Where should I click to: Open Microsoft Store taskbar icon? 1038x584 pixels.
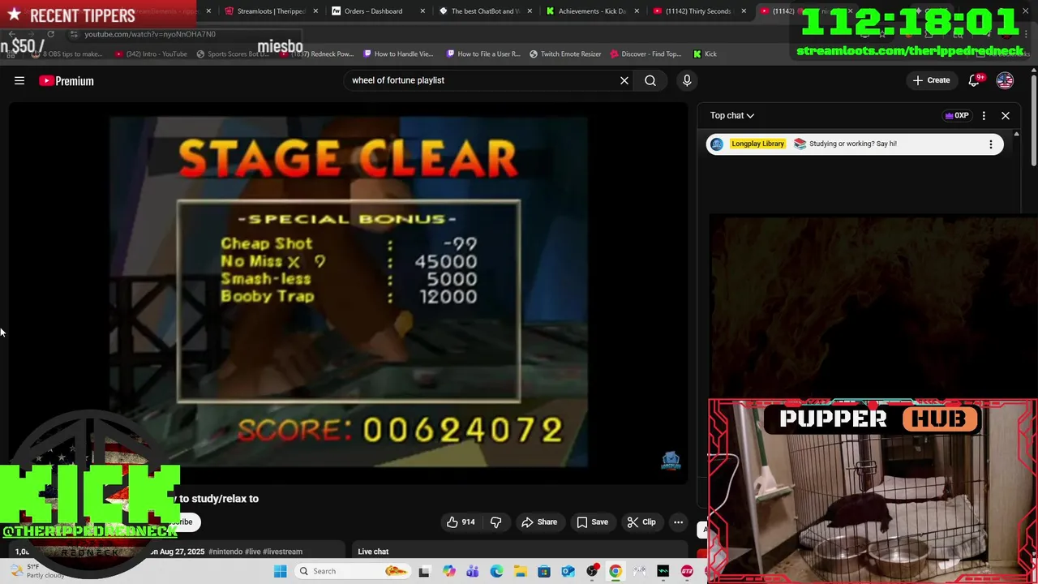[x=544, y=571]
